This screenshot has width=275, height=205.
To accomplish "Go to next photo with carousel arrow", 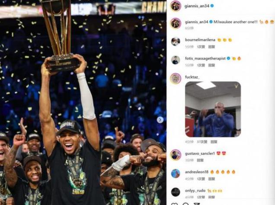I will [160, 120].
